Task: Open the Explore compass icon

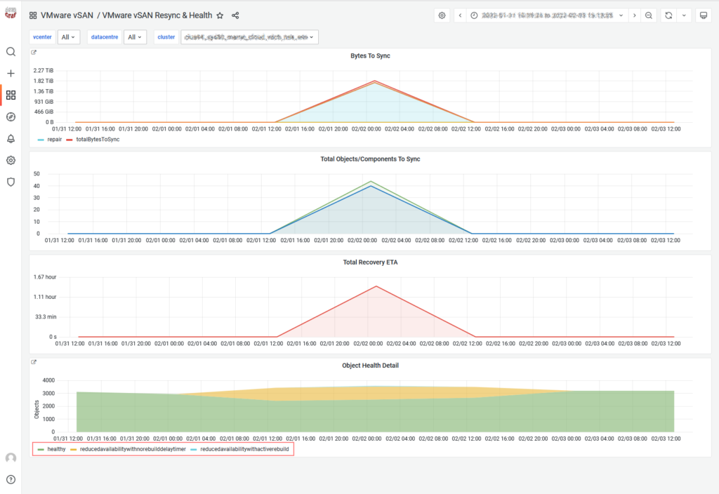Action: click(11, 116)
